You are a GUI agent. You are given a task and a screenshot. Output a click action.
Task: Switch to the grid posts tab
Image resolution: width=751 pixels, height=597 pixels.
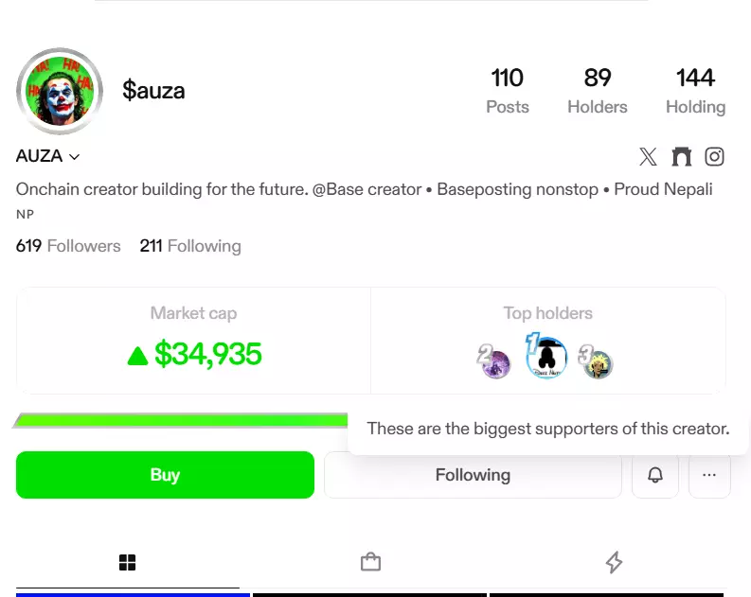point(128,563)
